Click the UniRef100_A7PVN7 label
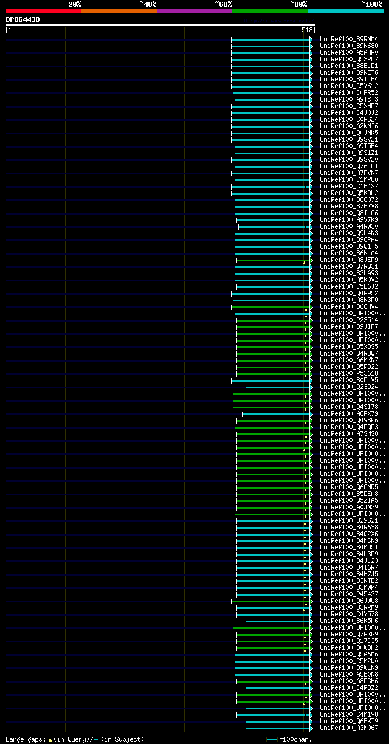 pyautogui.click(x=349, y=173)
